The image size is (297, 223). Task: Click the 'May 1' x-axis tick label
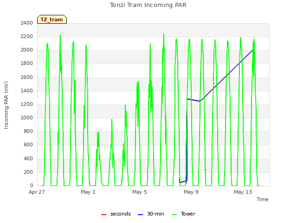click(x=88, y=192)
